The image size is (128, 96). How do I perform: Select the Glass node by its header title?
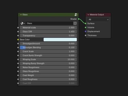[x=25, y=15]
